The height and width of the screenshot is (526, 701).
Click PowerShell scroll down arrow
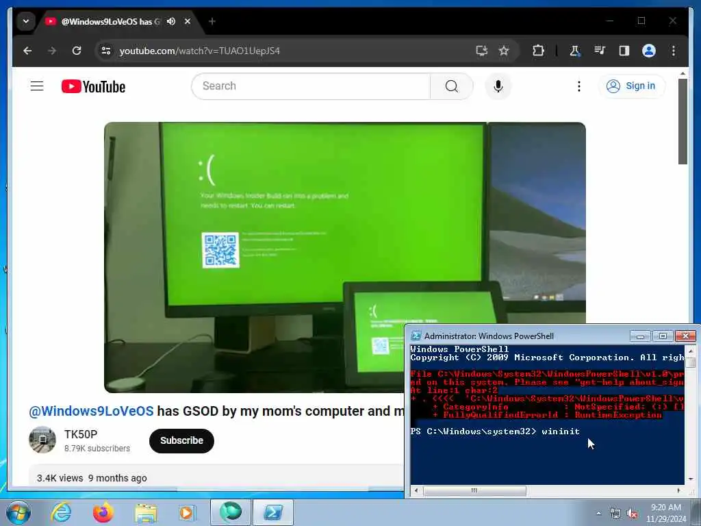click(x=691, y=479)
